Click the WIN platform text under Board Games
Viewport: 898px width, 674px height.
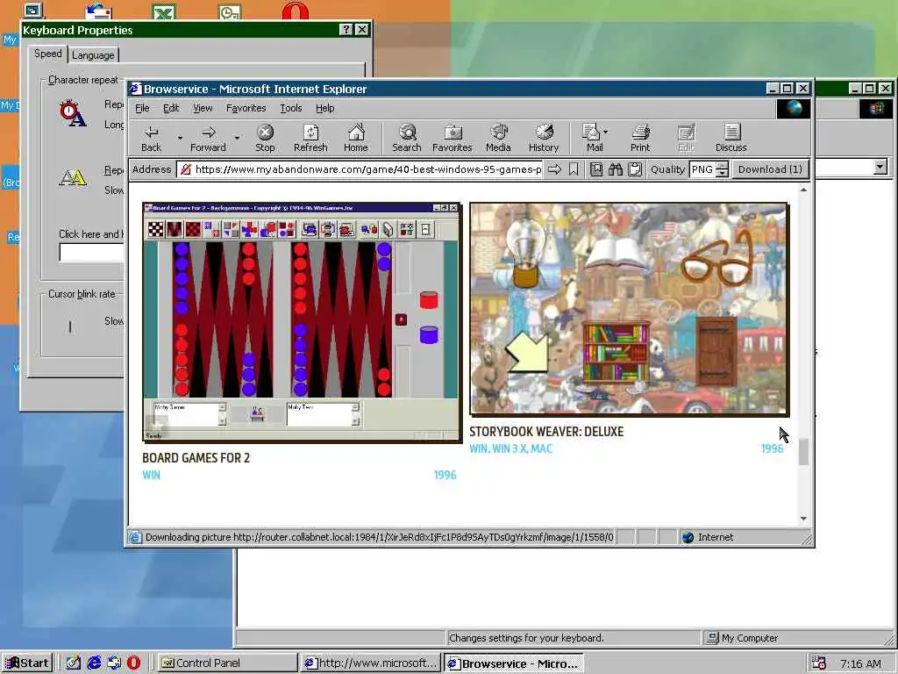pos(151,475)
